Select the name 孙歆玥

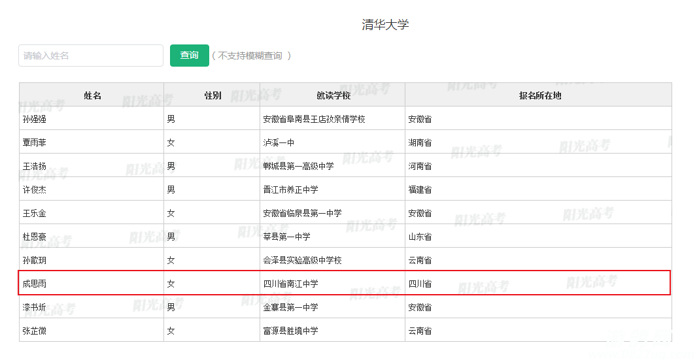pyautogui.click(x=34, y=260)
